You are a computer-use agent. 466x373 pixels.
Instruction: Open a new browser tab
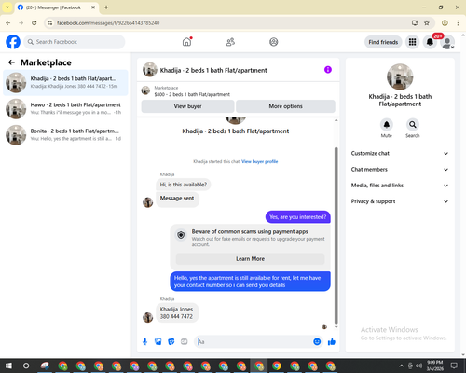coord(106,7)
